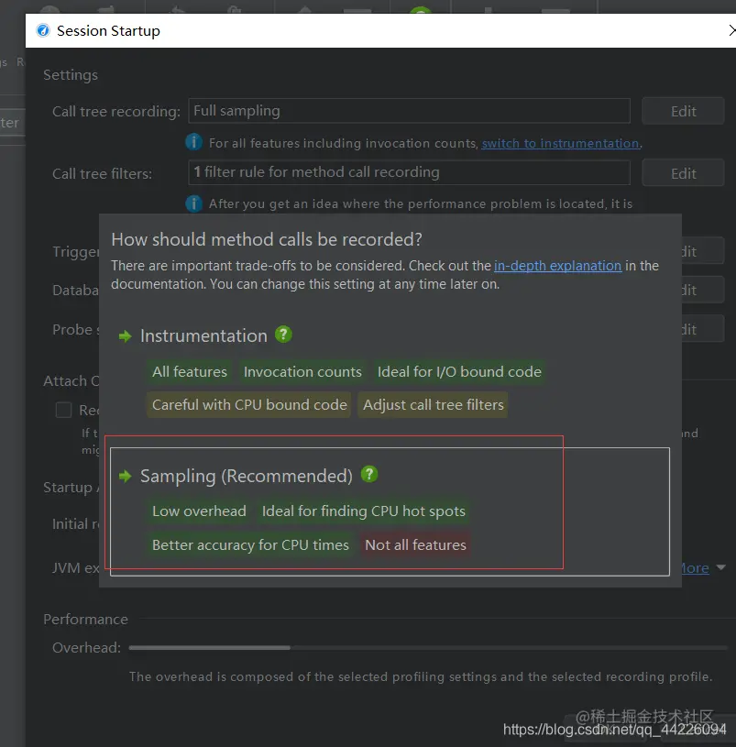
Task: Click Better accuracy for CPU times tag
Action: tap(250, 545)
